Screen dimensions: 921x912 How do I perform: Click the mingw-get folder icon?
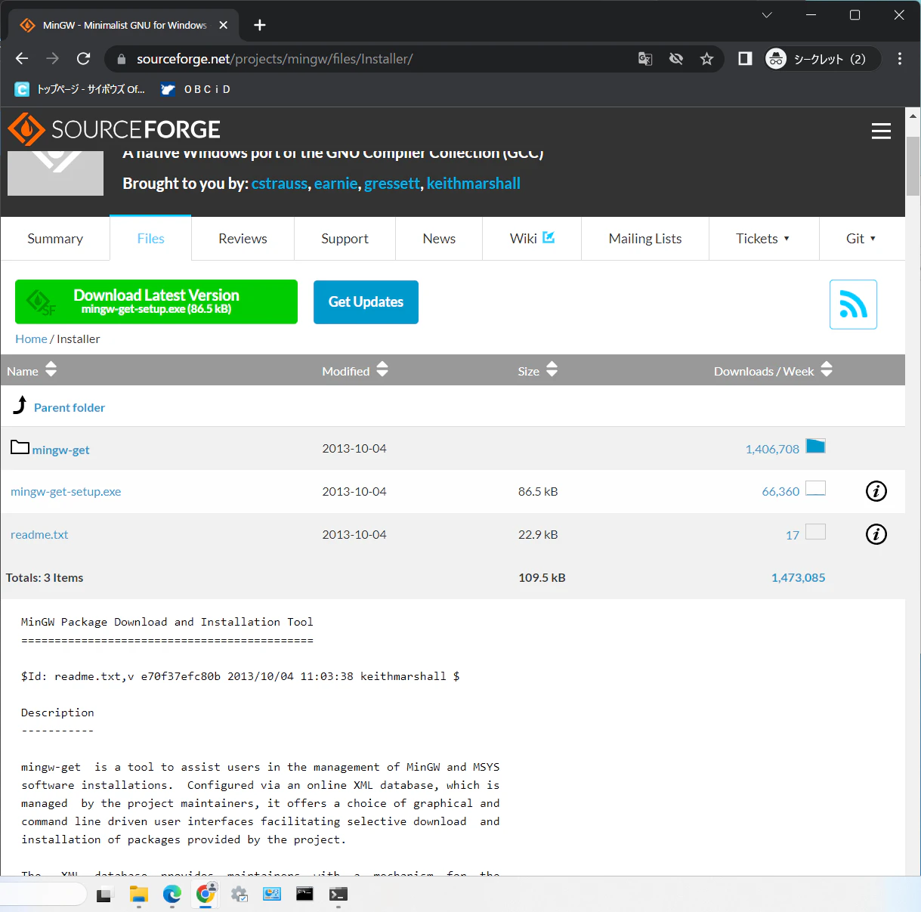[20, 447]
